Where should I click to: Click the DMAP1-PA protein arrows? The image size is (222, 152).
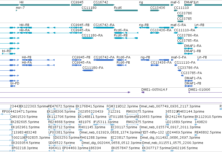coord(189,81)
